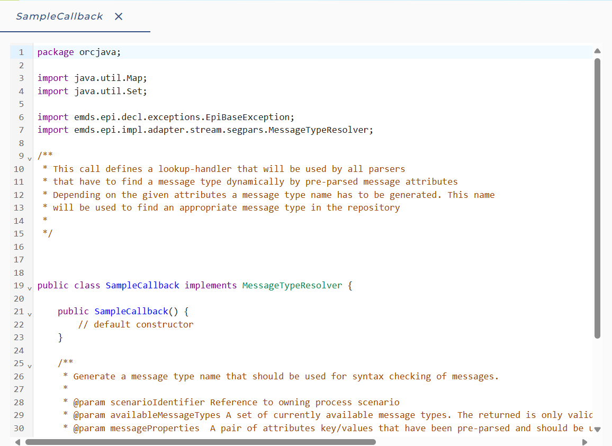Image resolution: width=612 pixels, height=446 pixels.
Task: Click 'will be used to find' comment line
Action: 221,208
